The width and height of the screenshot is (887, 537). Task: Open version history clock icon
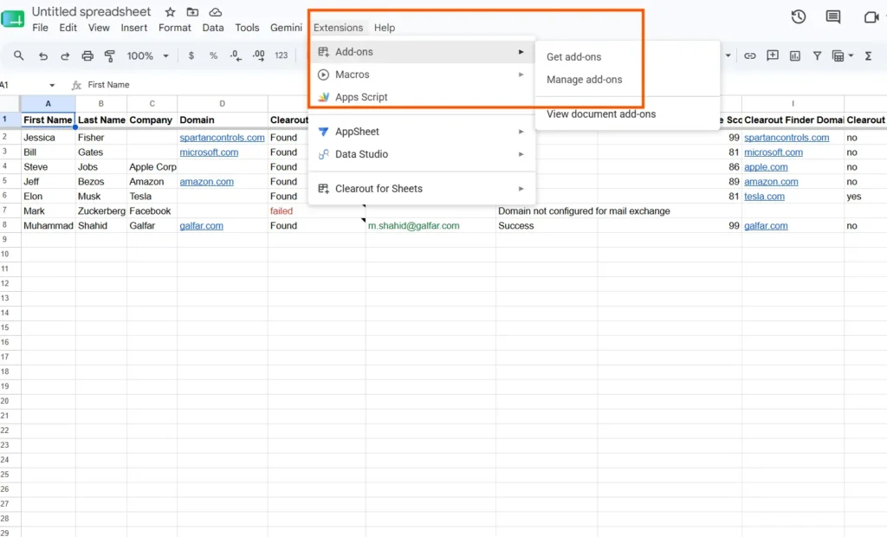pyautogui.click(x=798, y=17)
